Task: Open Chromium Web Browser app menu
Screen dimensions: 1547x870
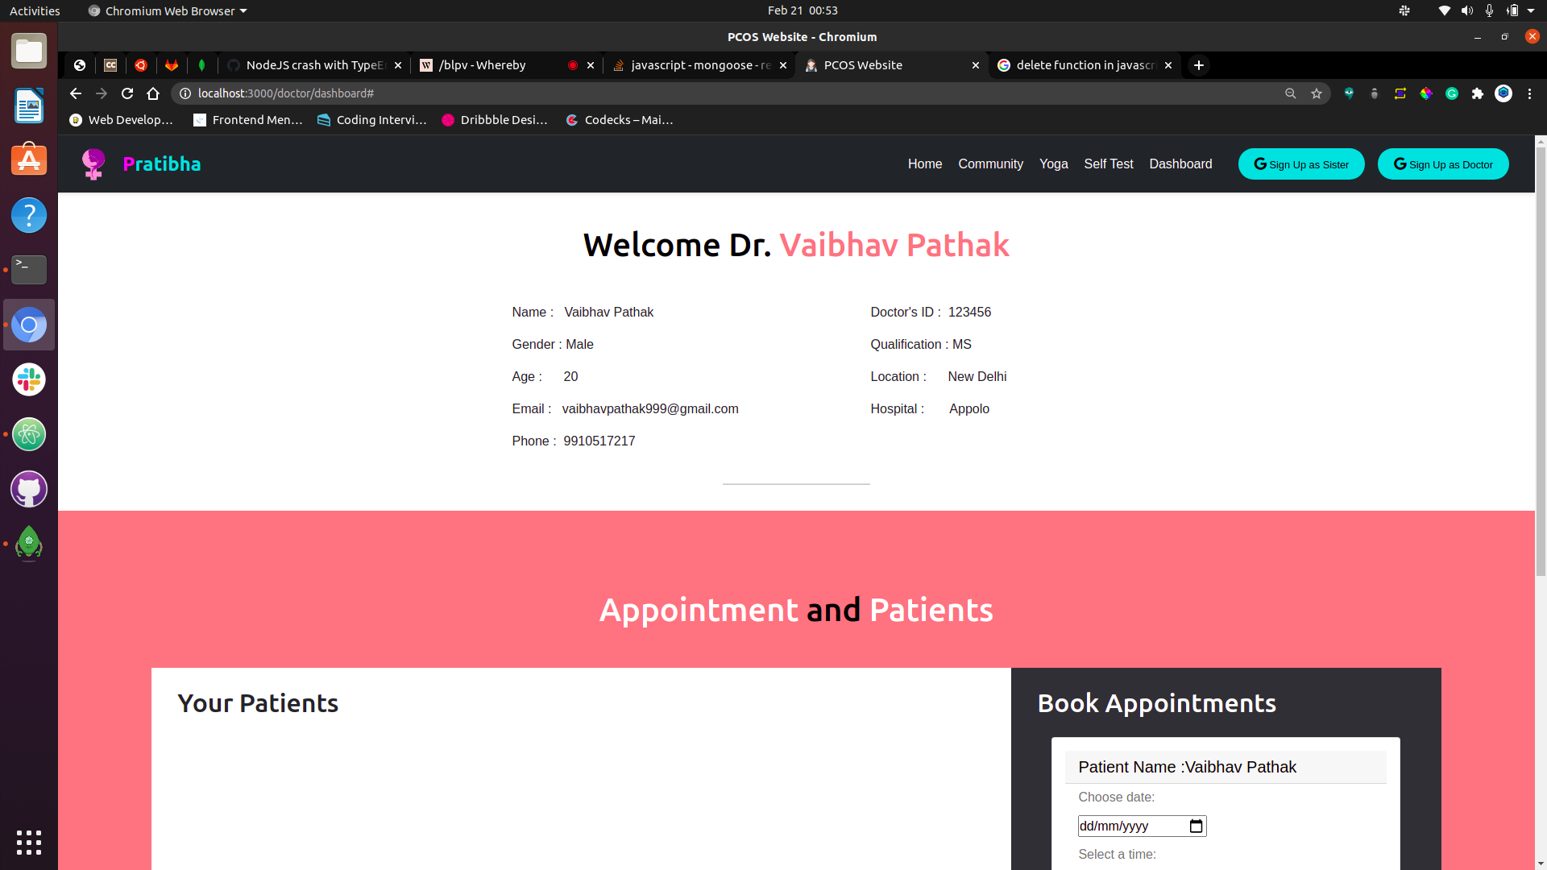Action: [169, 10]
